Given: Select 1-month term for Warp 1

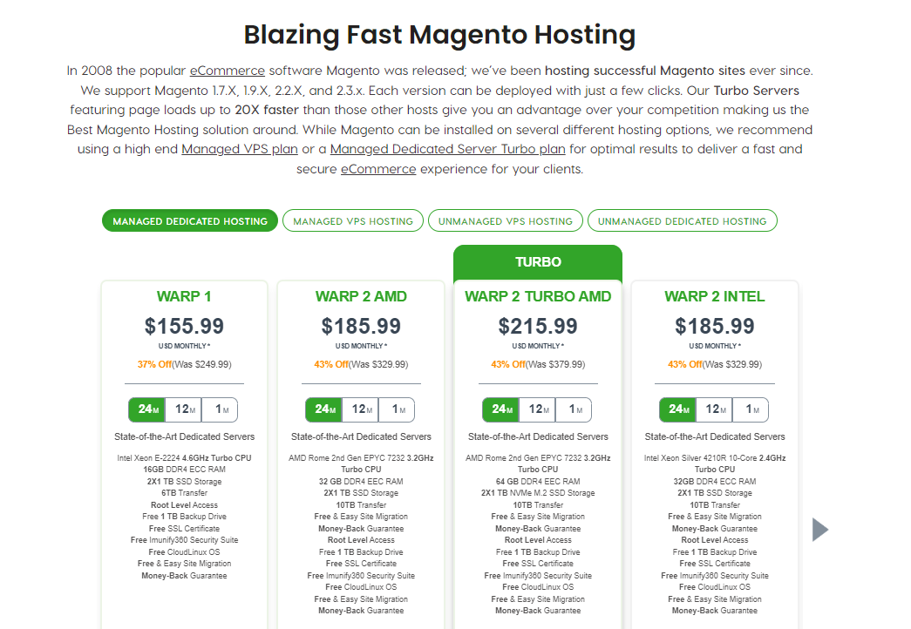Looking at the screenshot, I should coord(220,409).
